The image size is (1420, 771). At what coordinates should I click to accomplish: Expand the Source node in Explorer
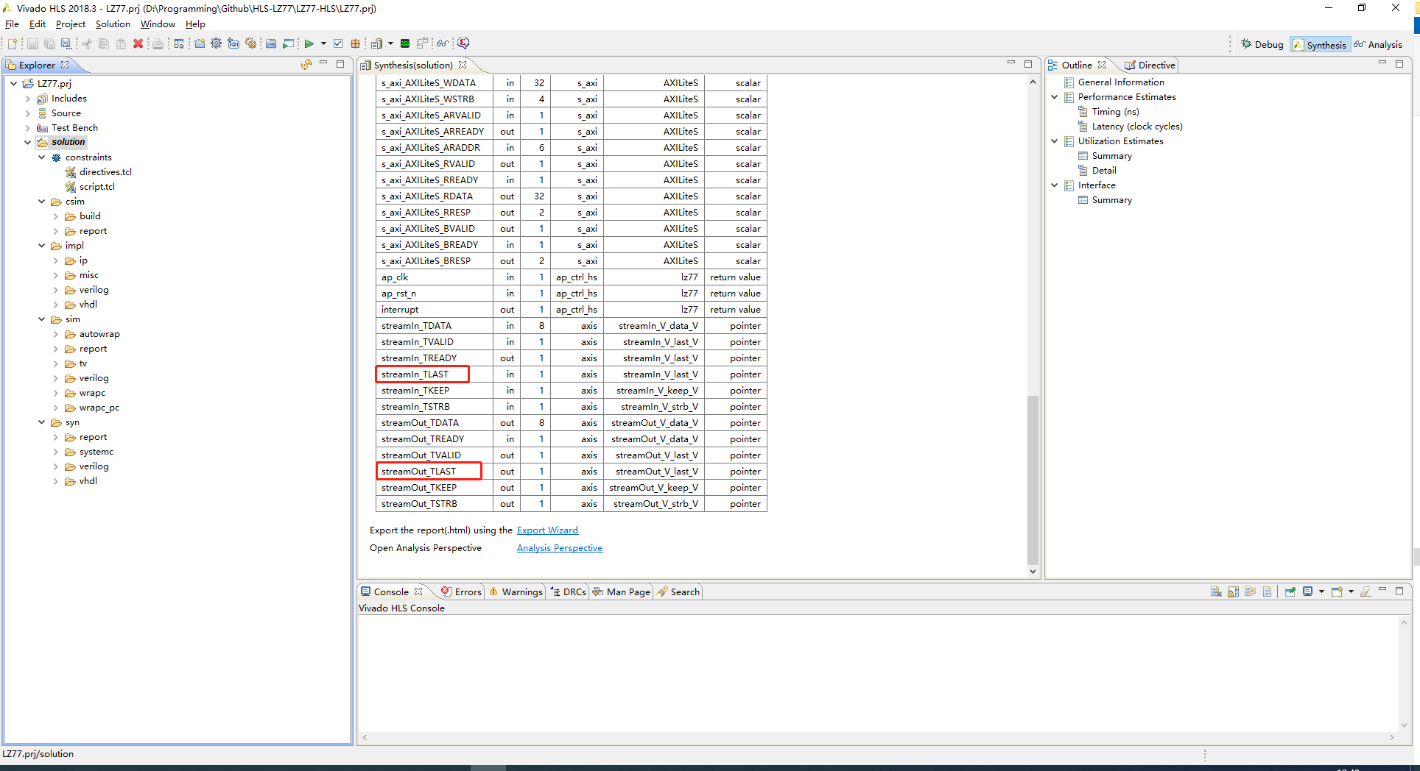click(28, 113)
